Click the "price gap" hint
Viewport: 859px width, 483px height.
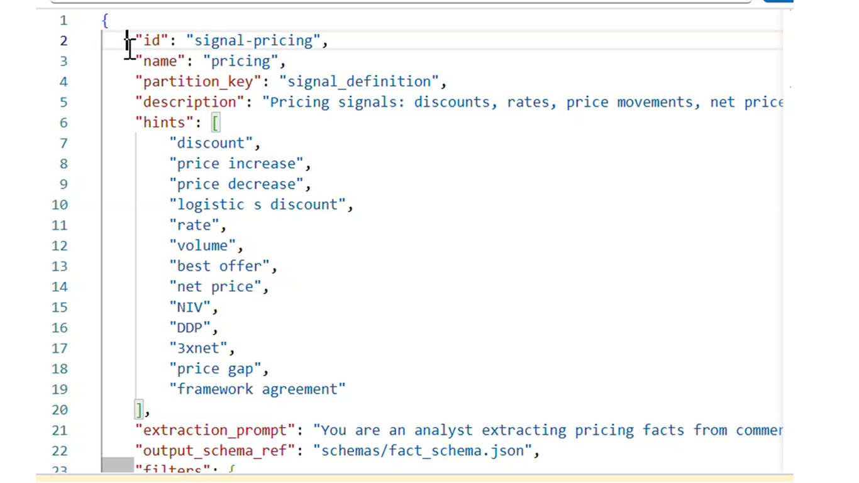point(215,369)
